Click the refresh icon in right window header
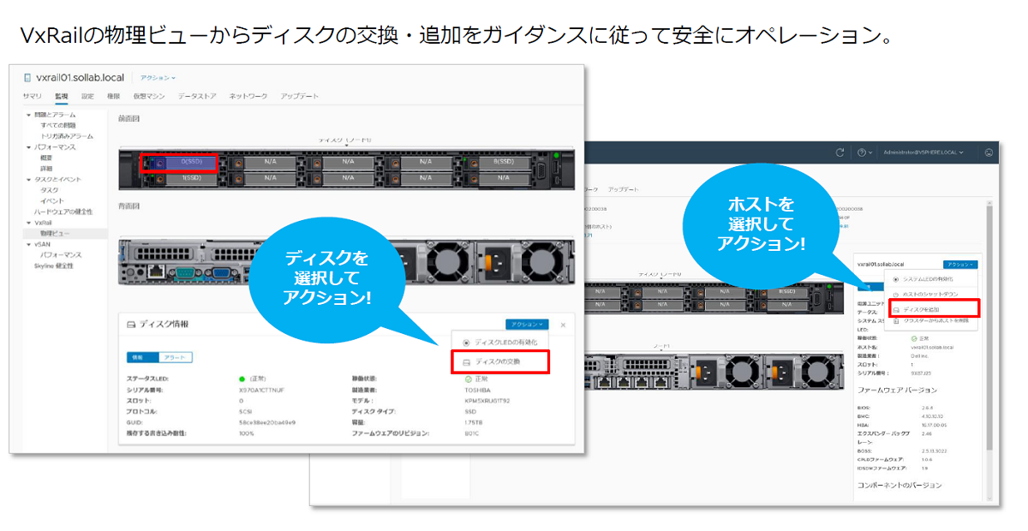 pos(840,152)
